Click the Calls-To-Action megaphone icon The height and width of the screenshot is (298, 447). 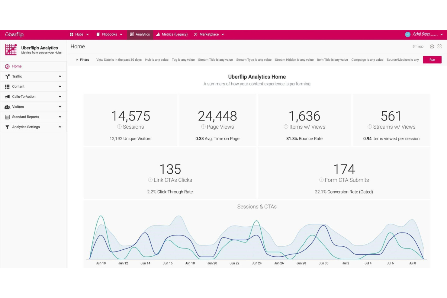tap(7, 97)
